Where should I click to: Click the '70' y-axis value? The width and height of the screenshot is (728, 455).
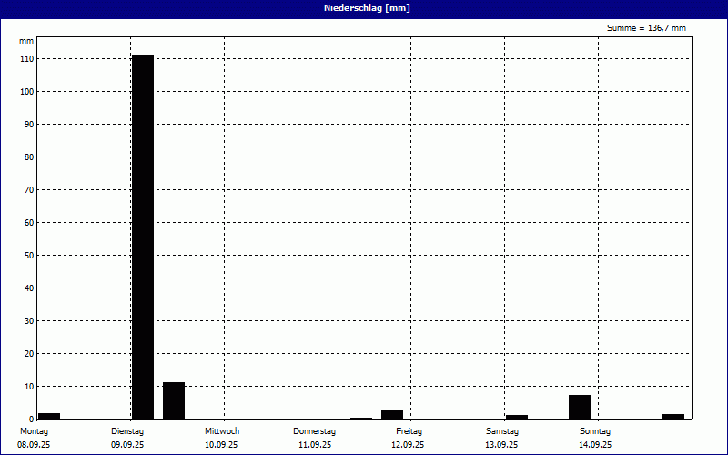(x=29, y=190)
